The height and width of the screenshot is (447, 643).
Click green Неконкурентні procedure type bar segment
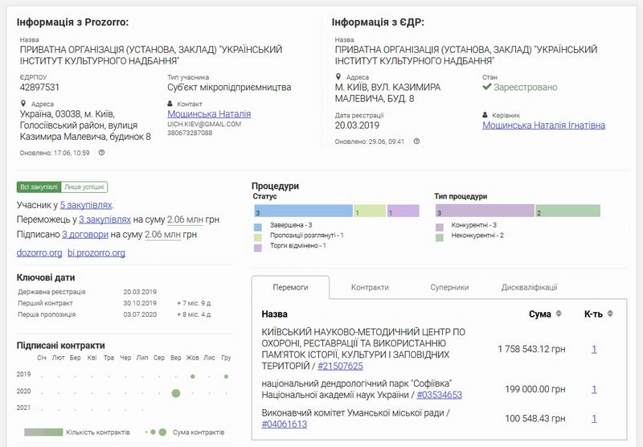(x=568, y=211)
